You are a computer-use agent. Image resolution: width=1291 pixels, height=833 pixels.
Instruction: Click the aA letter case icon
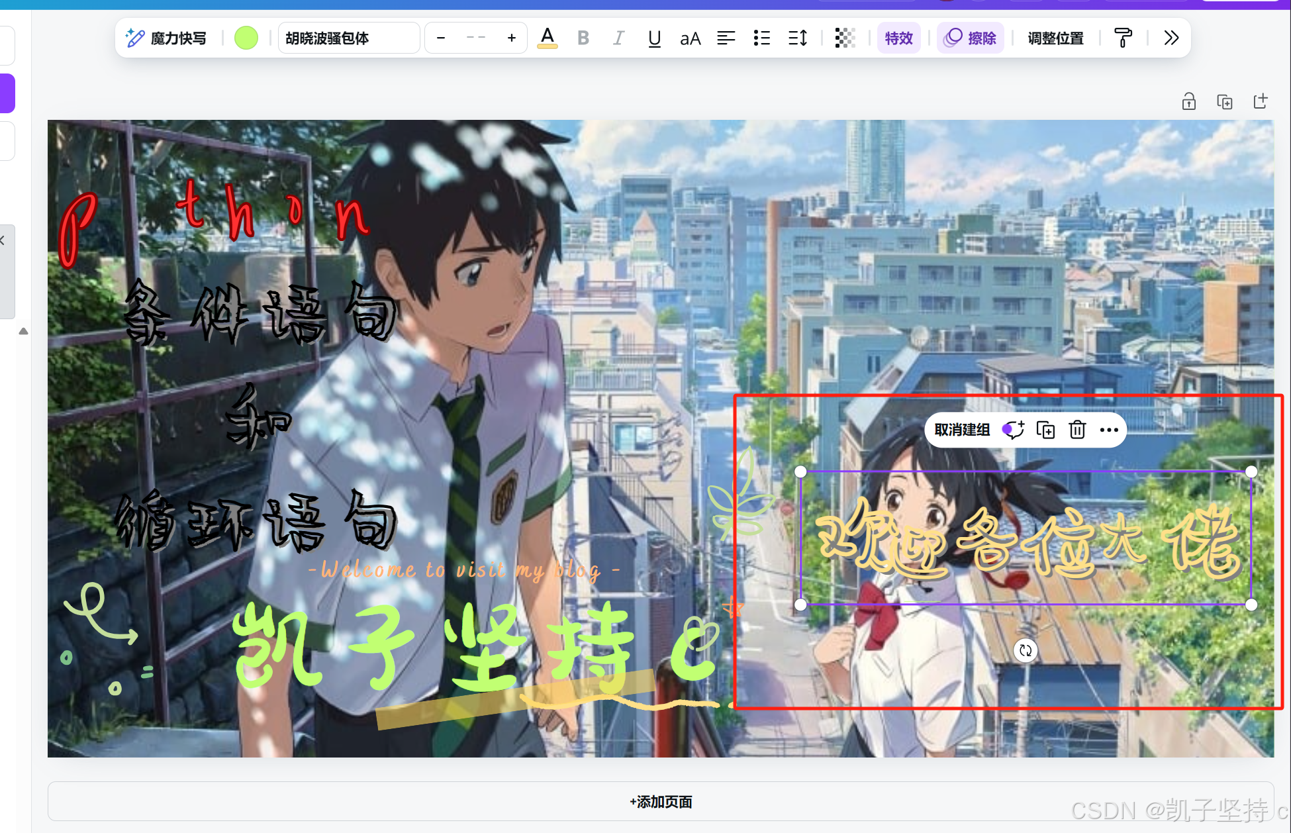click(x=690, y=38)
